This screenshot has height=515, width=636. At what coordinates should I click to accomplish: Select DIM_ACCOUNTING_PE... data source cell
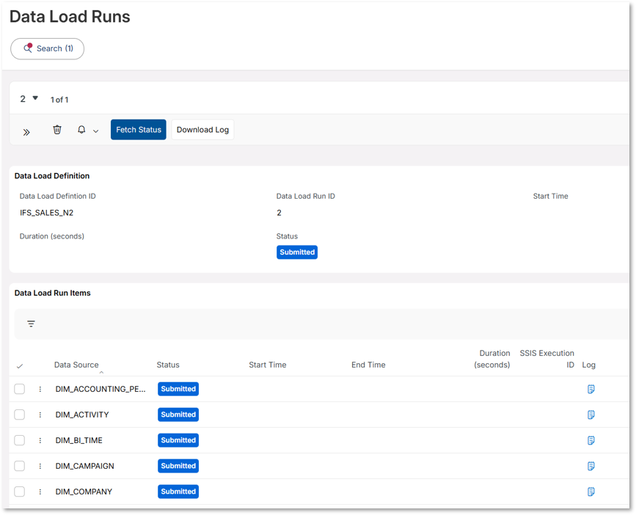[x=100, y=390]
